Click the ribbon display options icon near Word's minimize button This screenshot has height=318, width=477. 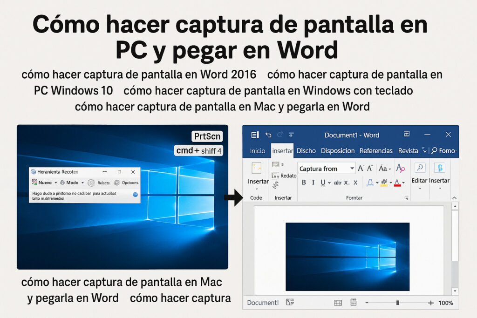pos(407,134)
